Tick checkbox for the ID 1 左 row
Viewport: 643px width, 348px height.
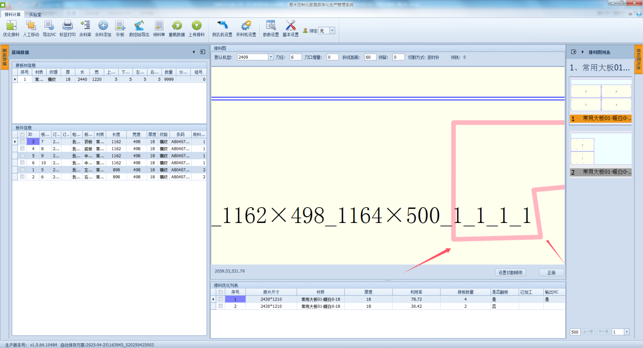23,170
